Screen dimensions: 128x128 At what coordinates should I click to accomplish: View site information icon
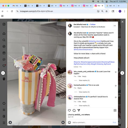coord(18,11)
